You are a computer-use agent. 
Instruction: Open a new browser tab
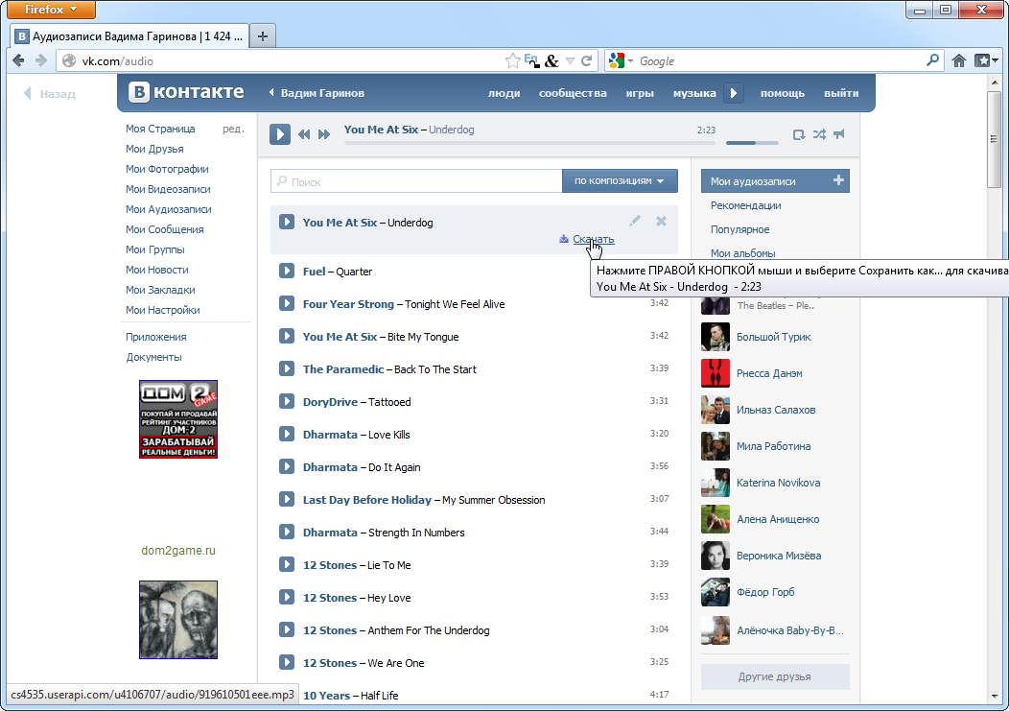tap(263, 36)
